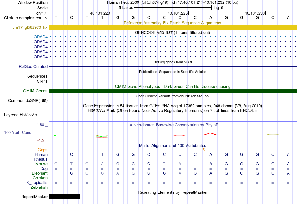Click the X_tropicalis species label
Screen dimensions: 297x204
pyautogui.click(x=37, y=183)
